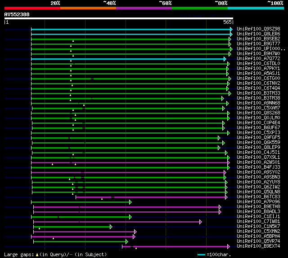The width and height of the screenshot is (288, 258).
Task: Open hit UniRef100_Q9SZ98
Action: pos(258,29)
